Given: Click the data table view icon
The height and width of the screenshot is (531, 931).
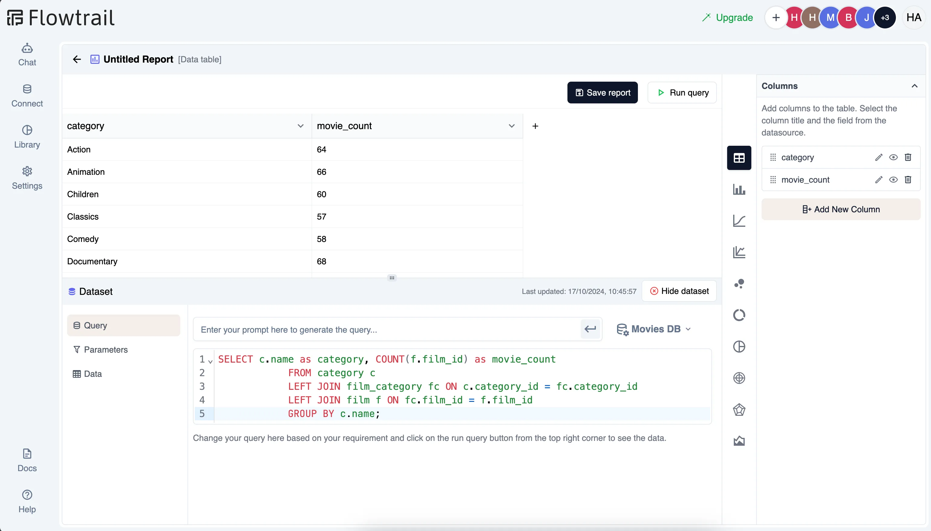Looking at the screenshot, I should point(739,158).
